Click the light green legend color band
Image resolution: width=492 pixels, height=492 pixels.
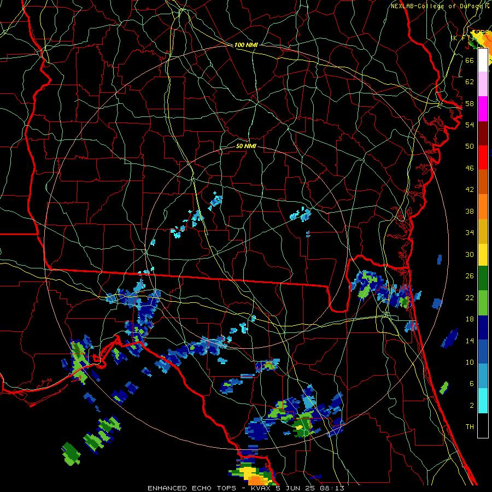483,303
